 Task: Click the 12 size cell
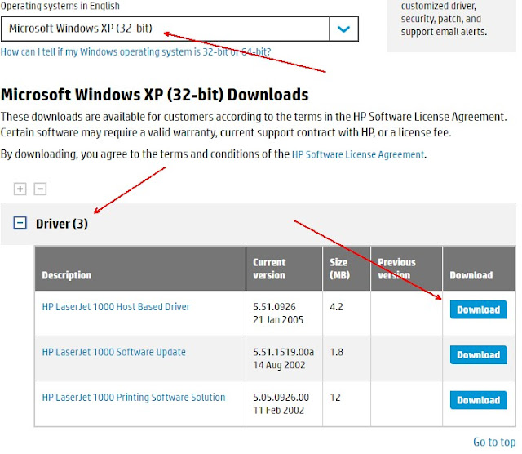pos(347,404)
